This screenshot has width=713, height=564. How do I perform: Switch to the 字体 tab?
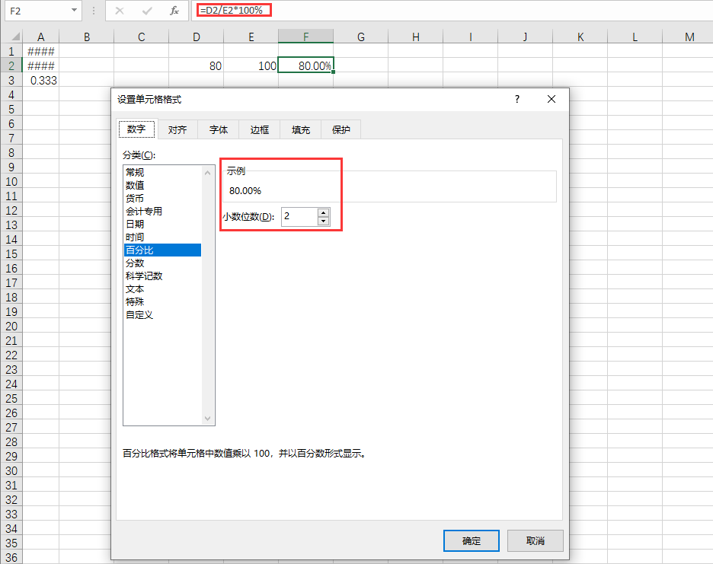click(218, 129)
